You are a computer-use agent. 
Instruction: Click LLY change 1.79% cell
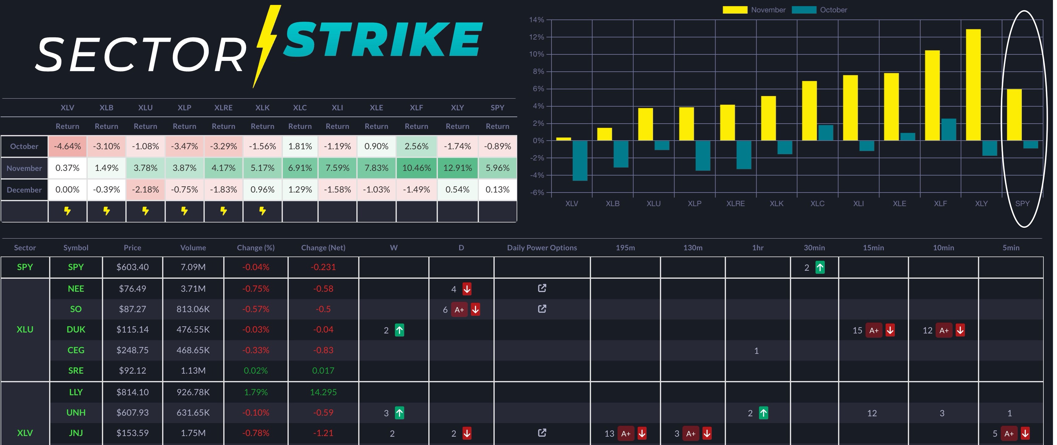click(256, 392)
